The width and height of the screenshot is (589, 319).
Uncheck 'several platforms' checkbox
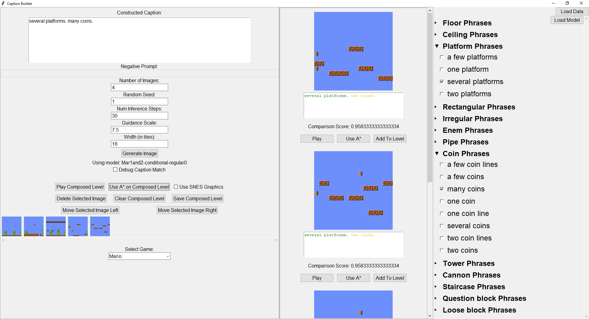coord(442,82)
